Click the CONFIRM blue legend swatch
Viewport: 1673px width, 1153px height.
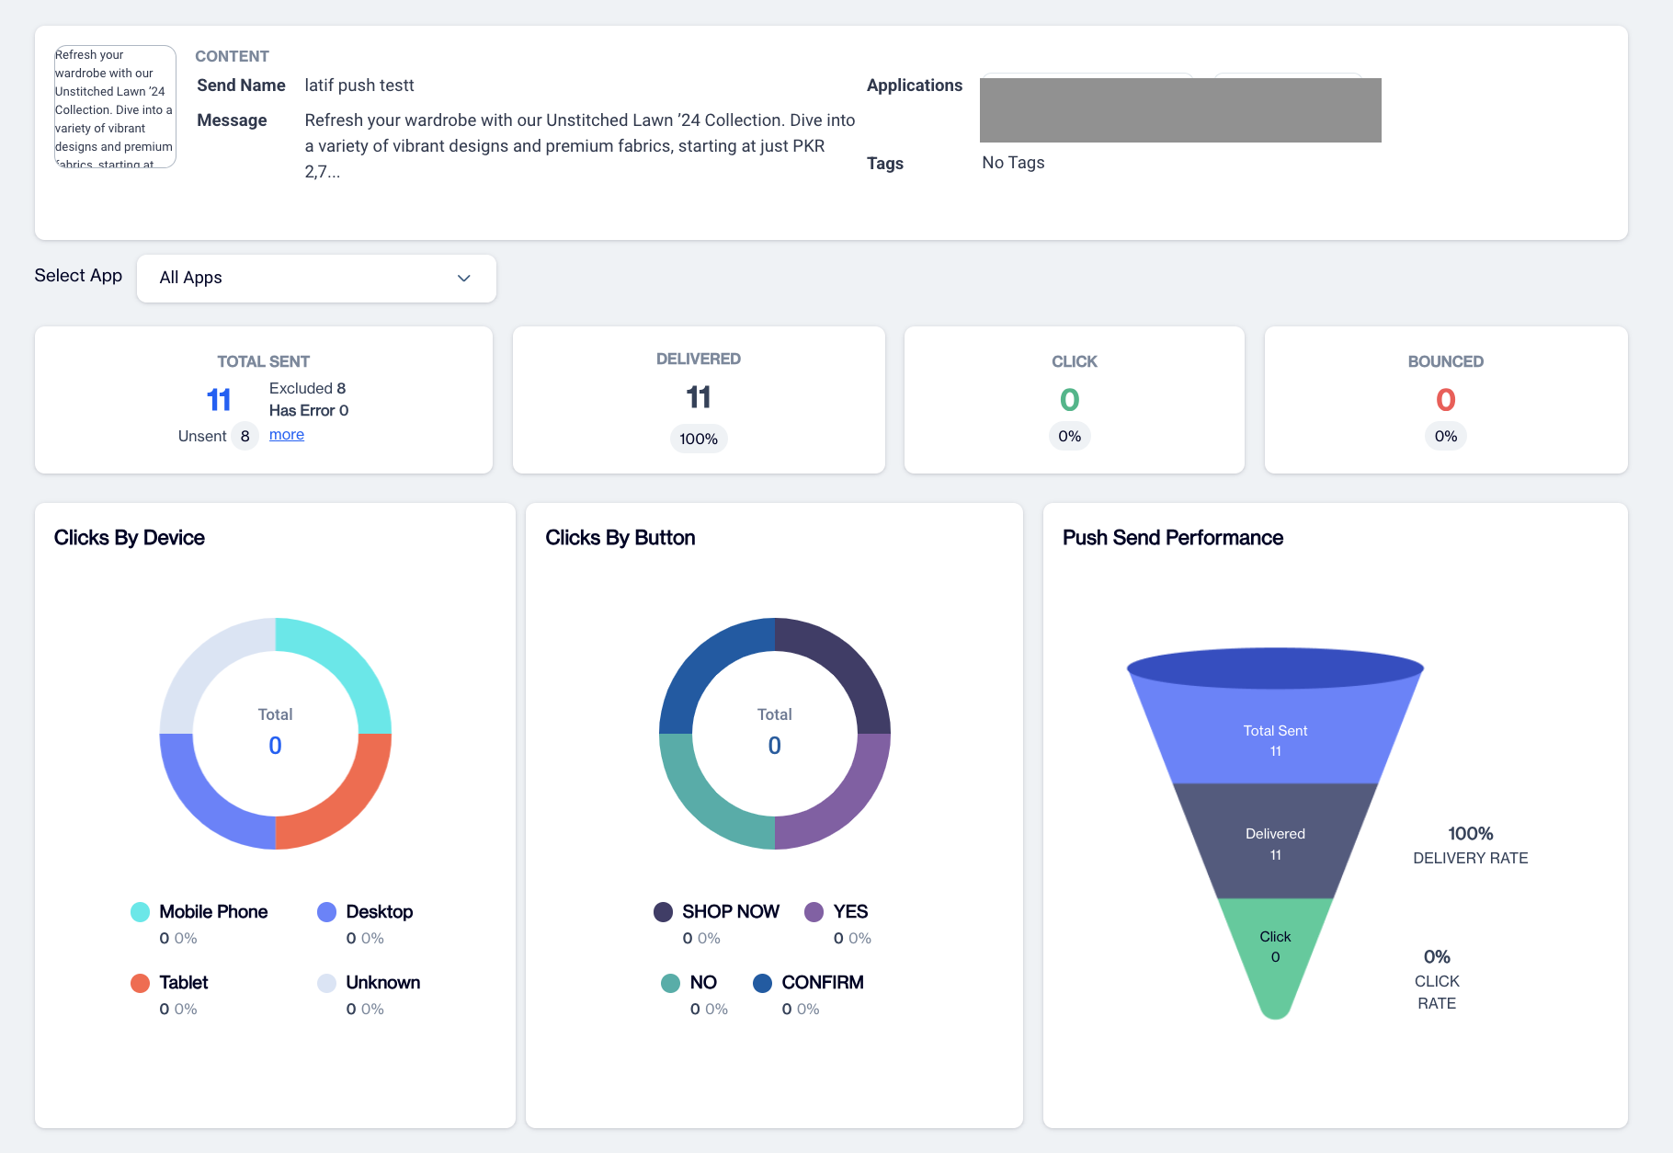point(762,983)
